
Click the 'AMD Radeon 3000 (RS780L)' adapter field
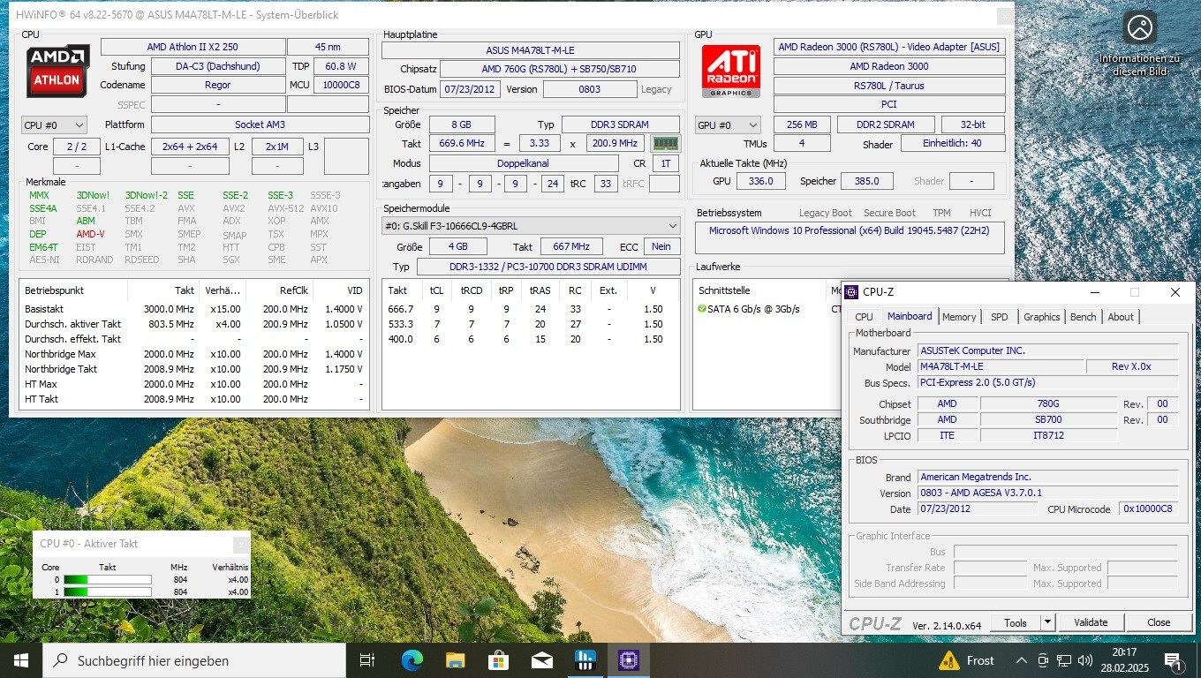889,47
